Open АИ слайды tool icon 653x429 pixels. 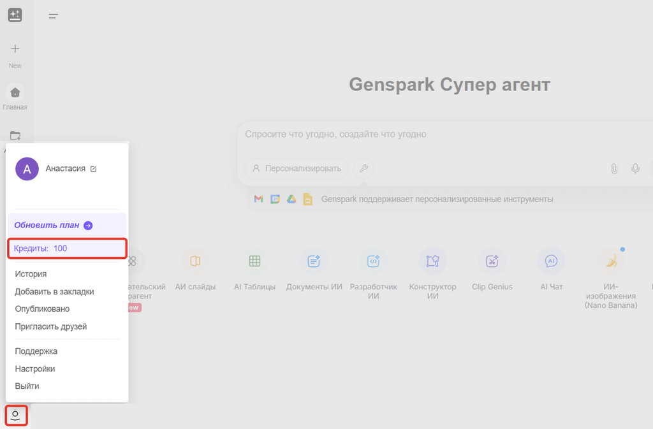pos(195,261)
